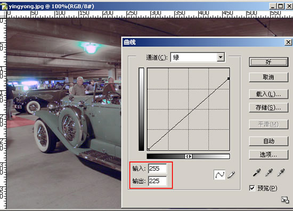
Task: Minimize the yingyong.jpg document window
Action: tap(273, 6)
